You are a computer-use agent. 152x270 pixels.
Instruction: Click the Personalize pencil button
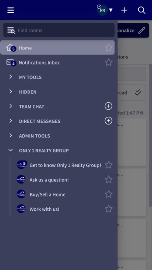pyautogui.click(x=133, y=31)
